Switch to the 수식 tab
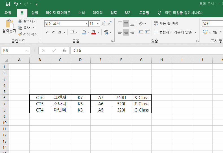 [81, 13]
